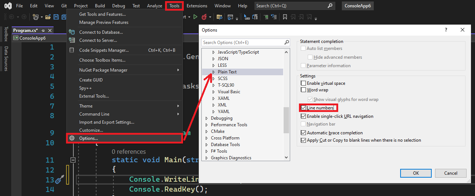
Task: Toggle Enable single-click URL navigation checkbox
Action: pyautogui.click(x=303, y=116)
